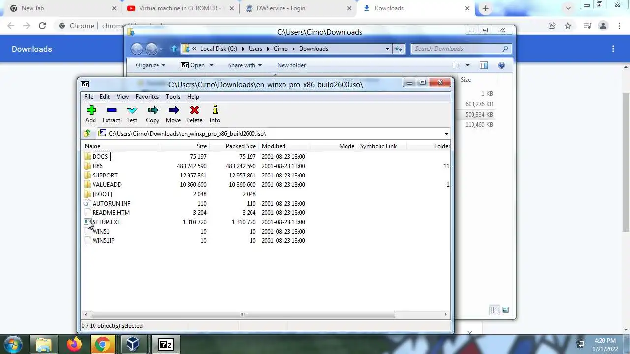Click the Explorer refresh button
630x354 pixels.
[x=399, y=49]
